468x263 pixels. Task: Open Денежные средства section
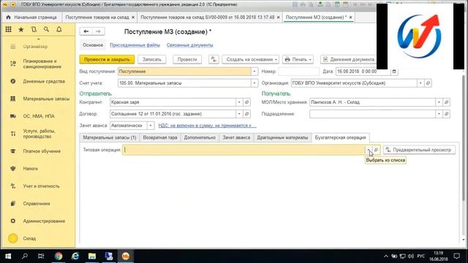[x=44, y=81]
